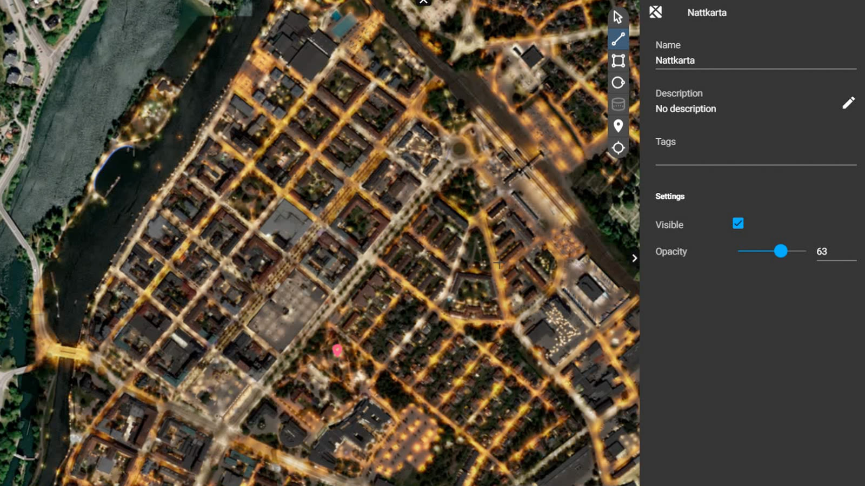The image size is (865, 486).
Task: Select the arrow selection tool
Action: click(x=618, y=16)
